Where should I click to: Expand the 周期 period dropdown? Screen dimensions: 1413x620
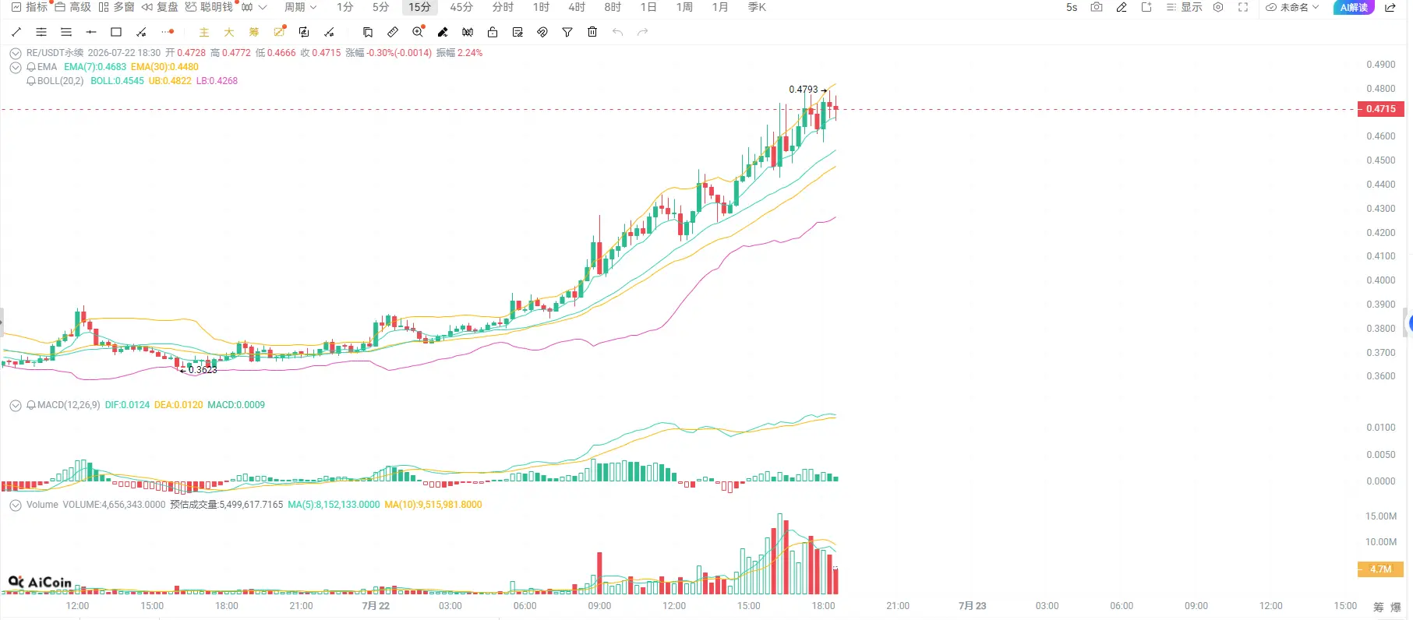(x=300, y=7)
